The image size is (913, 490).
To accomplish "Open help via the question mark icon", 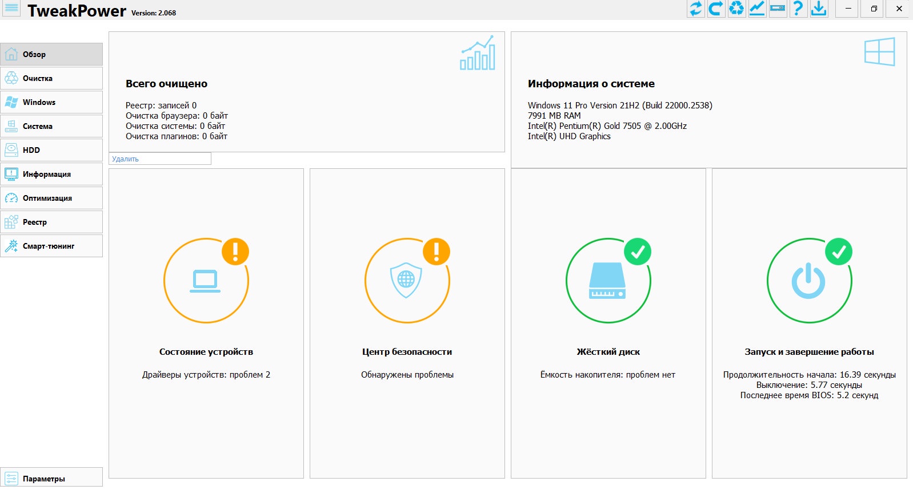I will (798, 9).
